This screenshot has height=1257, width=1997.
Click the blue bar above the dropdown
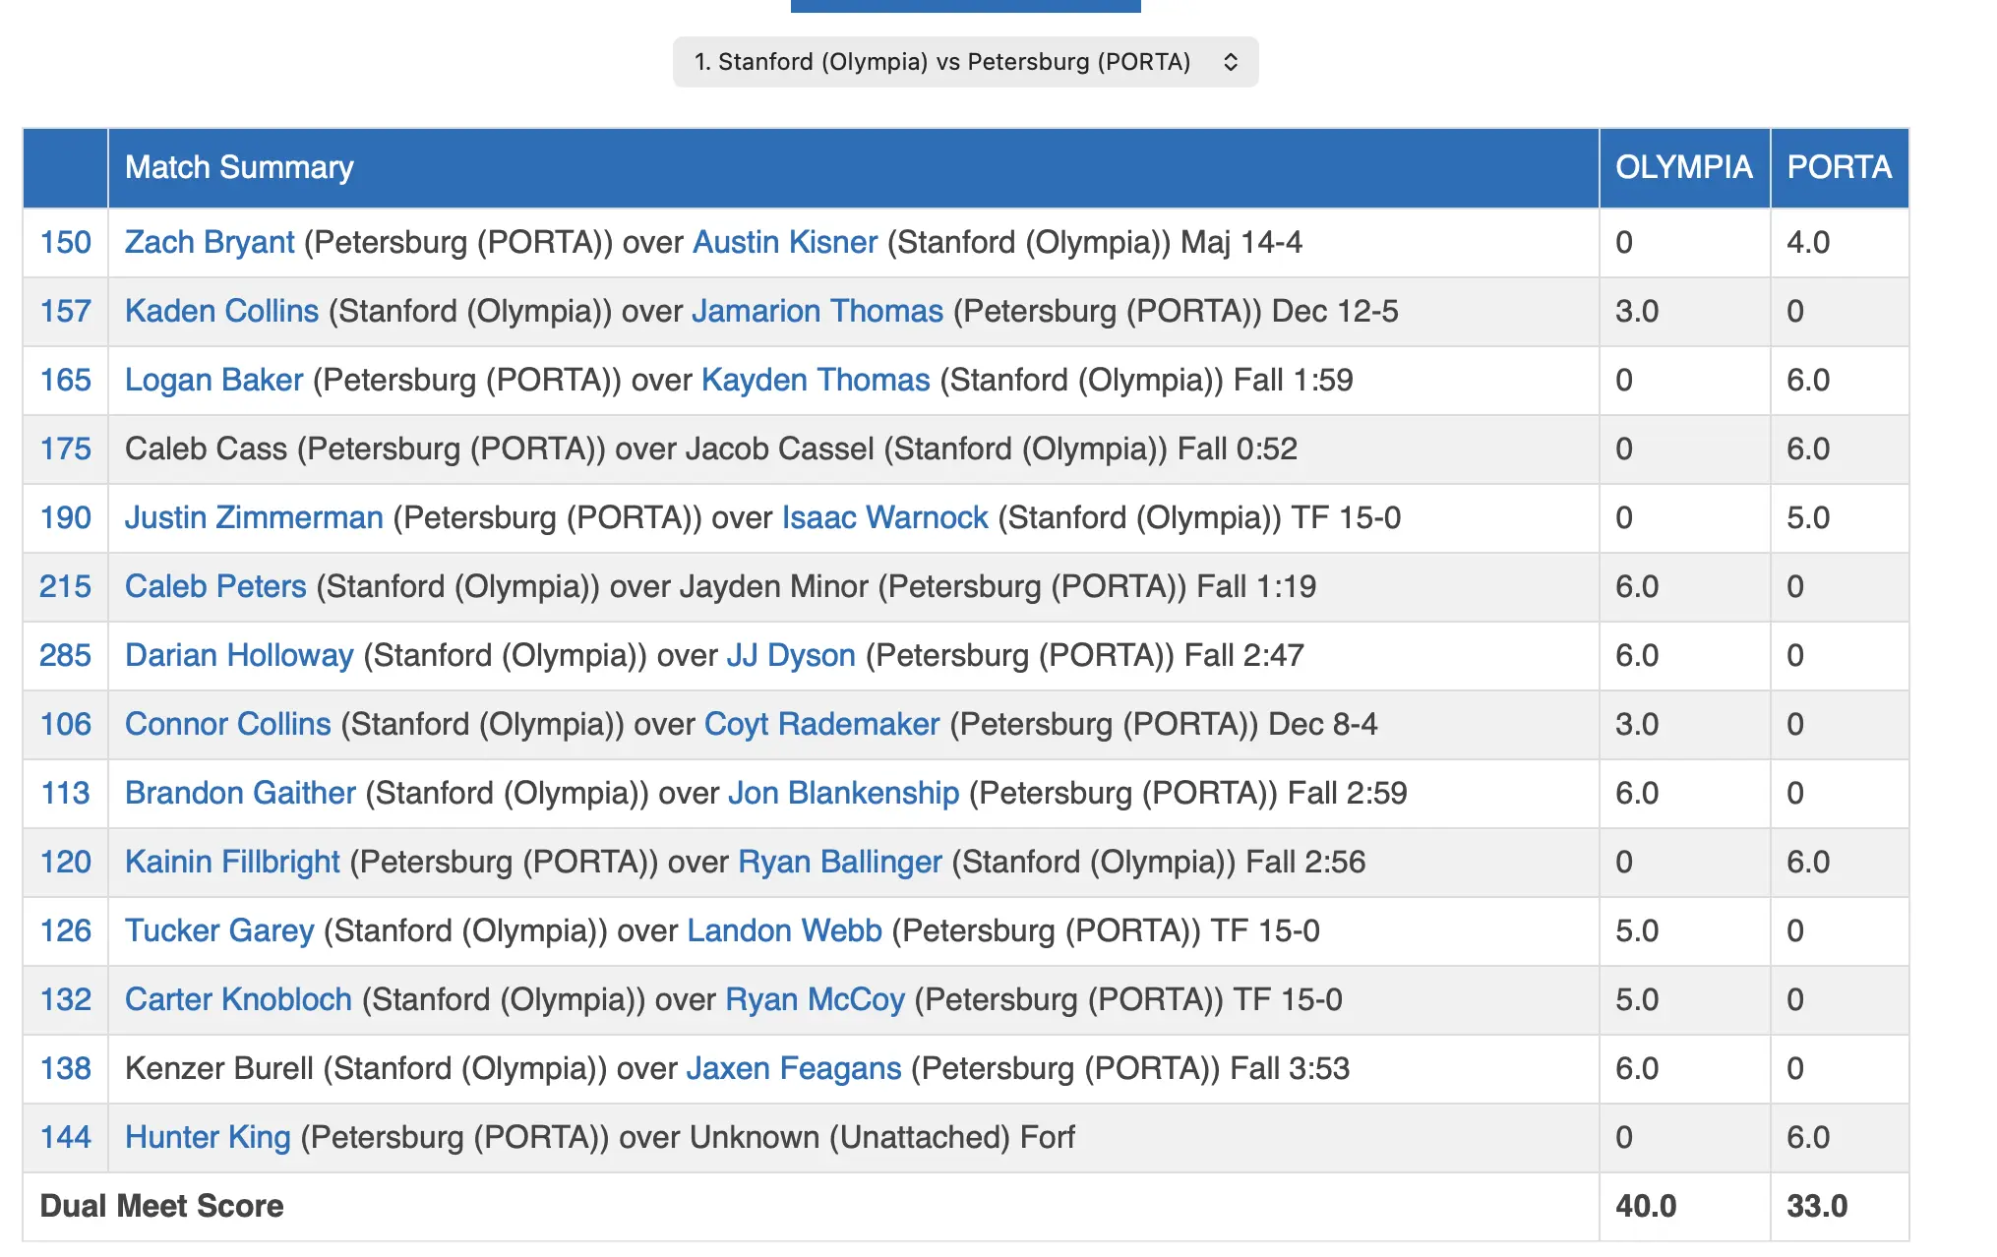(964, 5)
